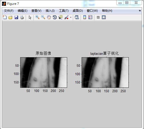Toggle the Edit Plot arrow tool
144x129 pixels.
pos(30,17)
